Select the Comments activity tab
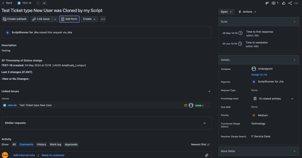The height and width of the screenshot is (158, 302). click(26, 144)
